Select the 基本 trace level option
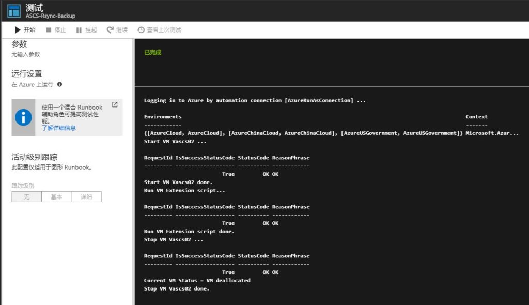This screenshot has height=305, width=529. tap(56, 197)
